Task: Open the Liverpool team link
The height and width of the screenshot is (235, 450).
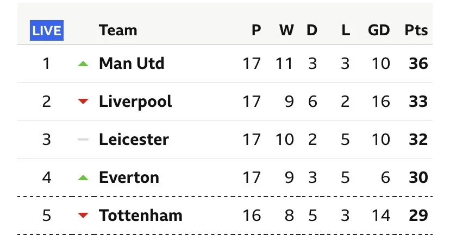Action: (x=135, y=101)
